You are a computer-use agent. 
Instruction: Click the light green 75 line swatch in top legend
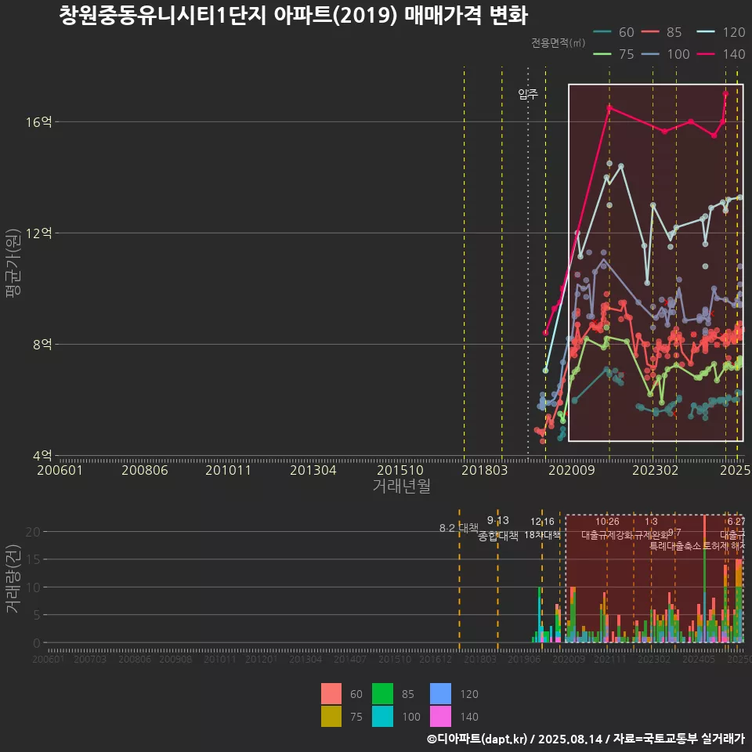click(x=602, y=54)
